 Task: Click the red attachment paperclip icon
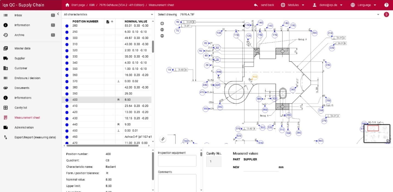(x=386, y=14)
